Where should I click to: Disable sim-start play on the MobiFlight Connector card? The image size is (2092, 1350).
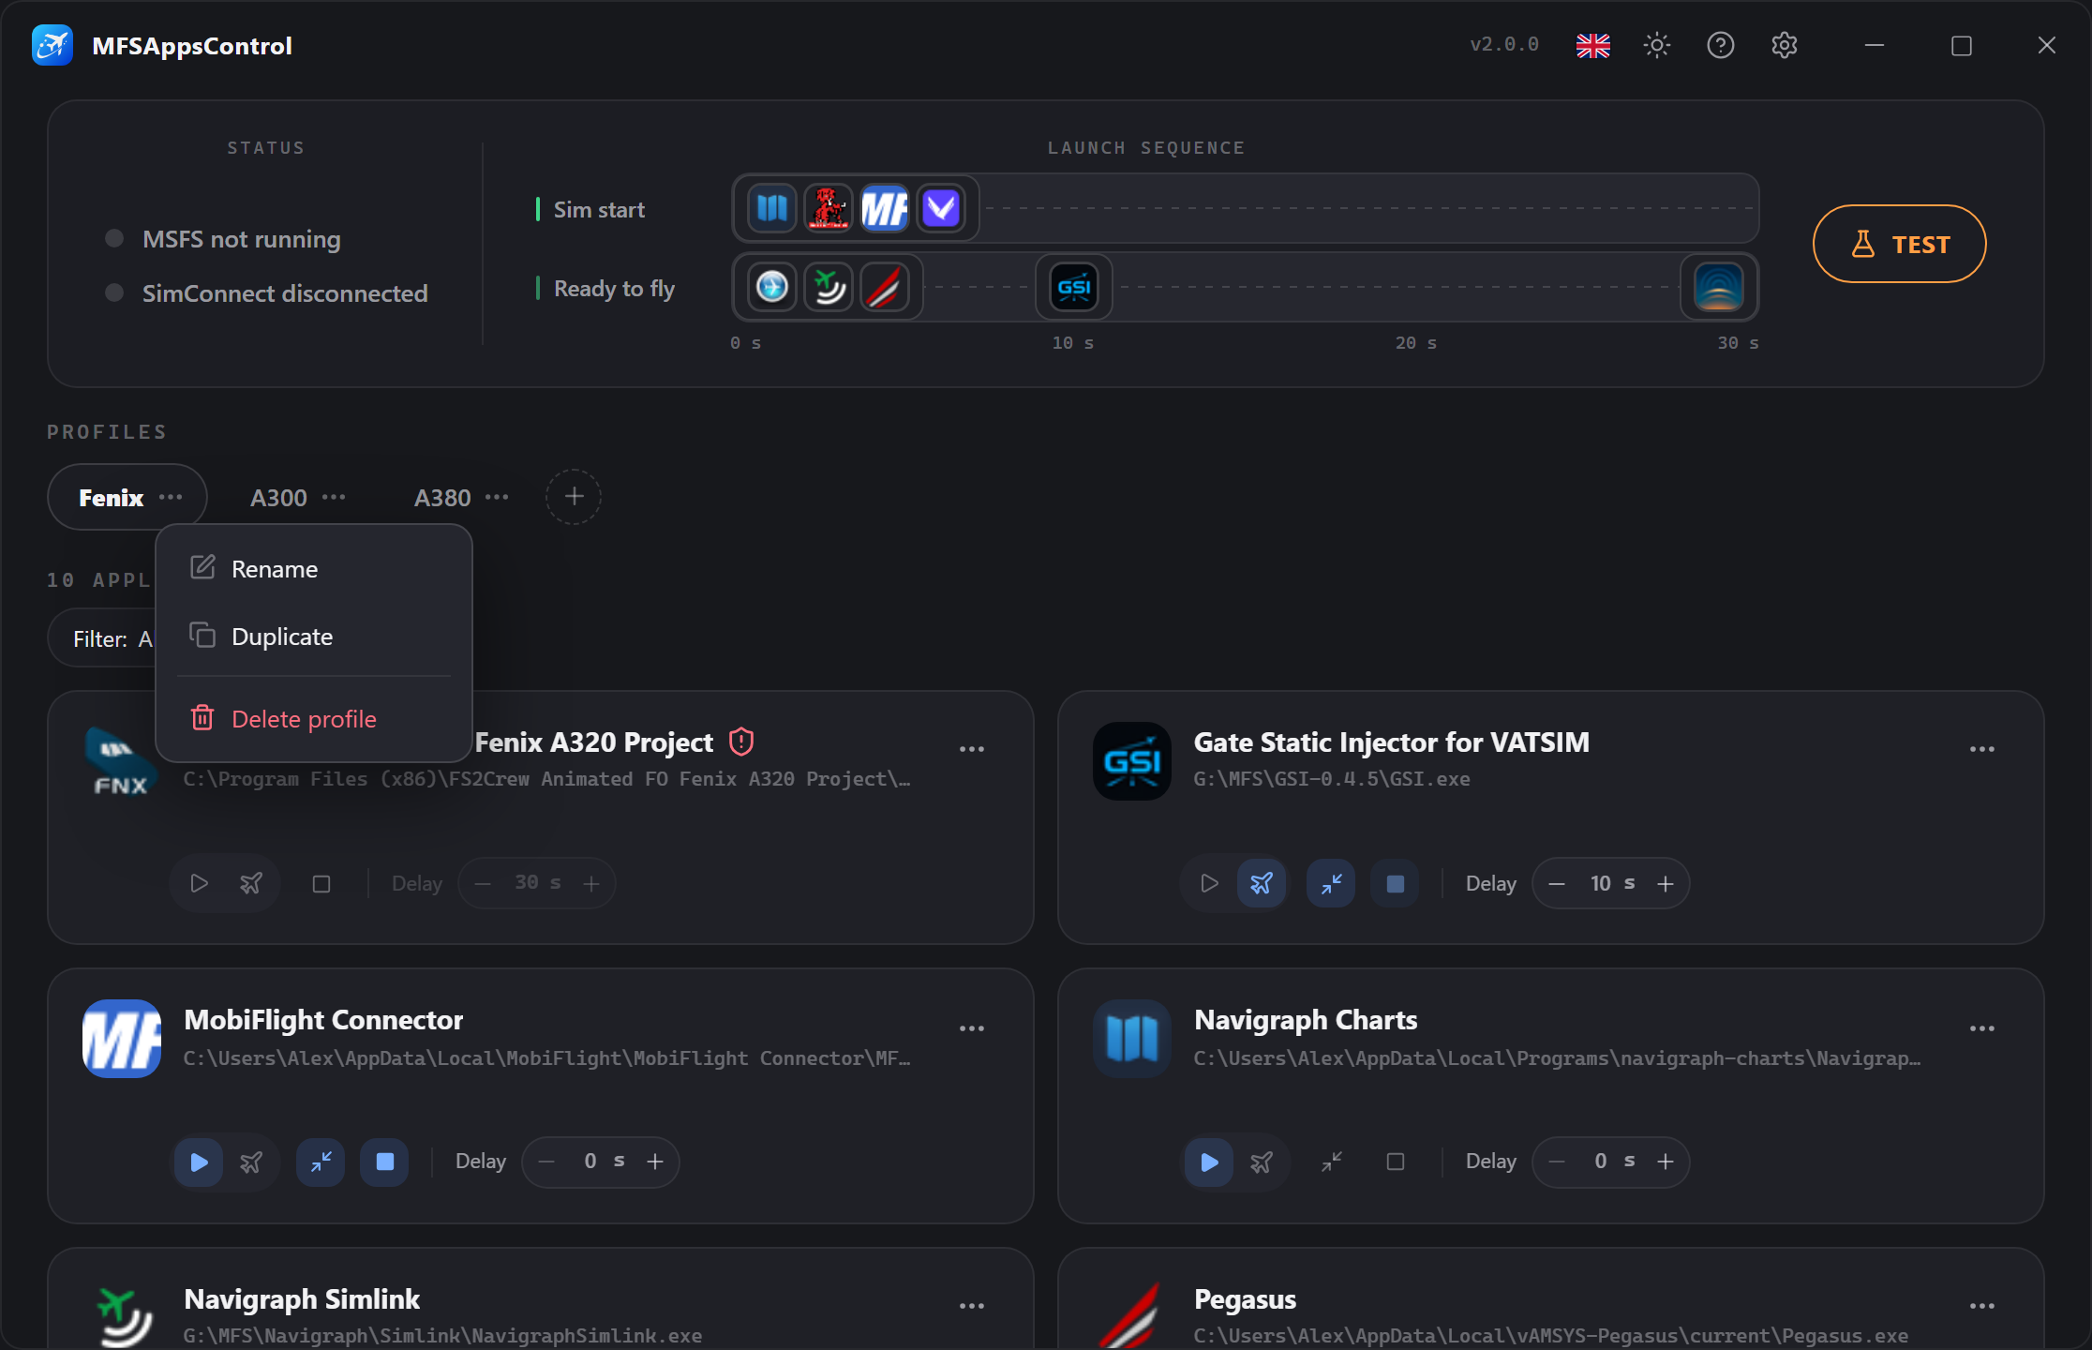coord(199,1162)
